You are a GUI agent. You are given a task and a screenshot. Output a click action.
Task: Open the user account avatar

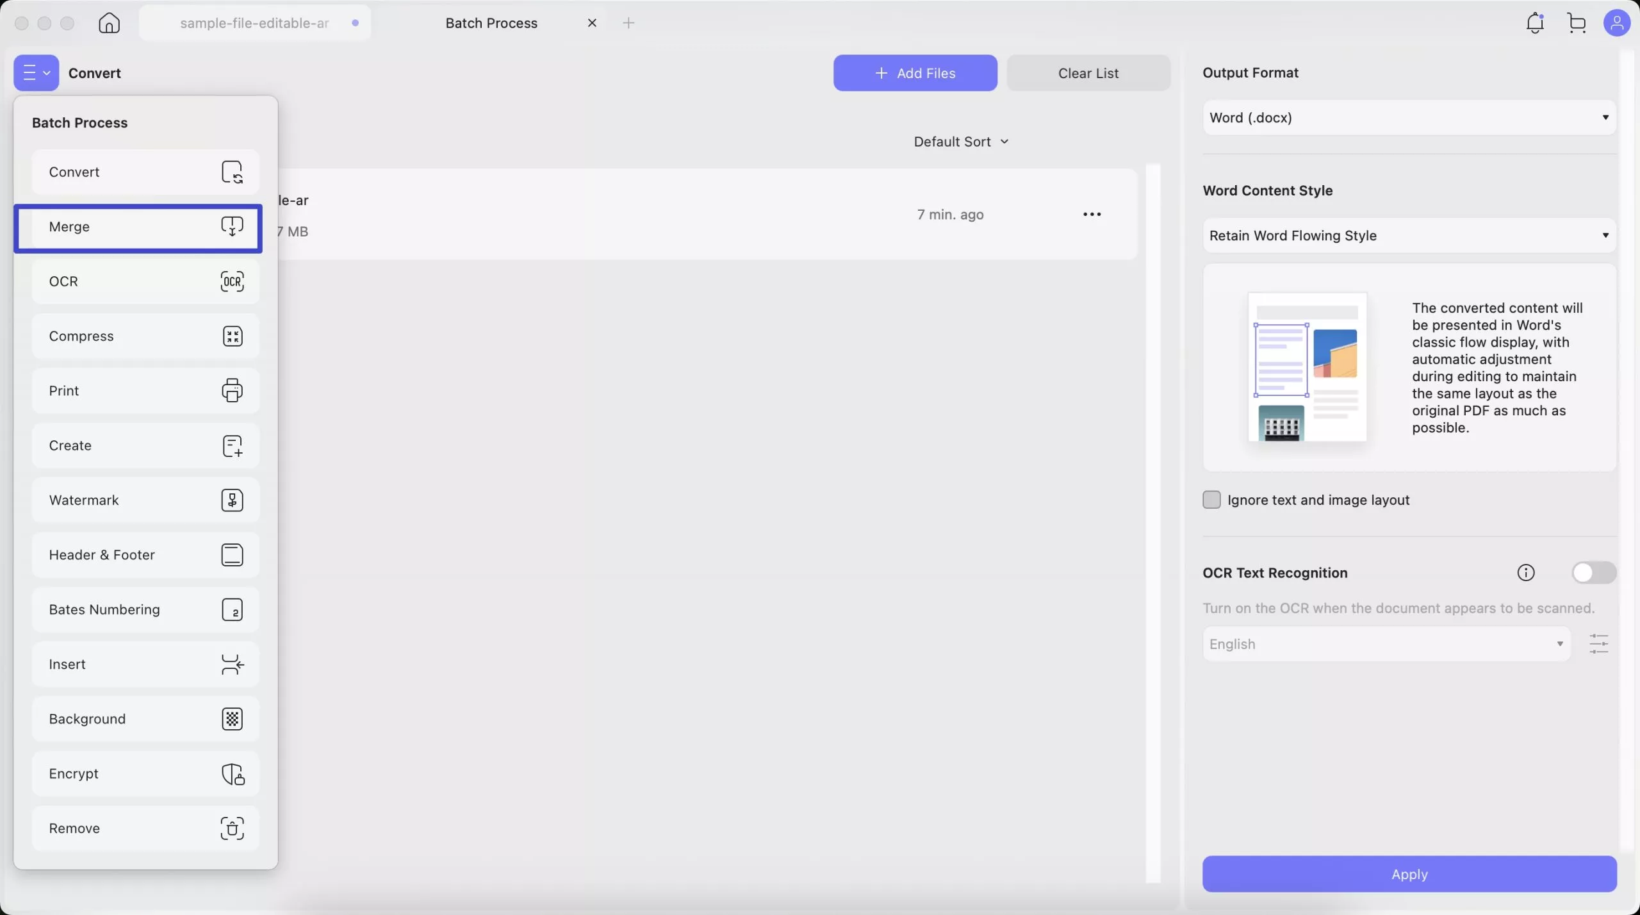(x=1616, y=23)
